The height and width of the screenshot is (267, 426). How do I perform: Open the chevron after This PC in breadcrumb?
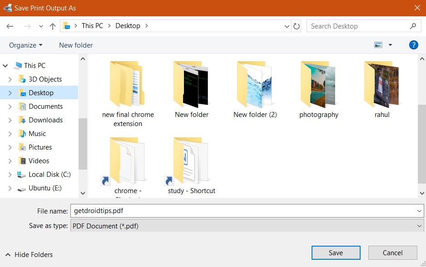[109, 26]
